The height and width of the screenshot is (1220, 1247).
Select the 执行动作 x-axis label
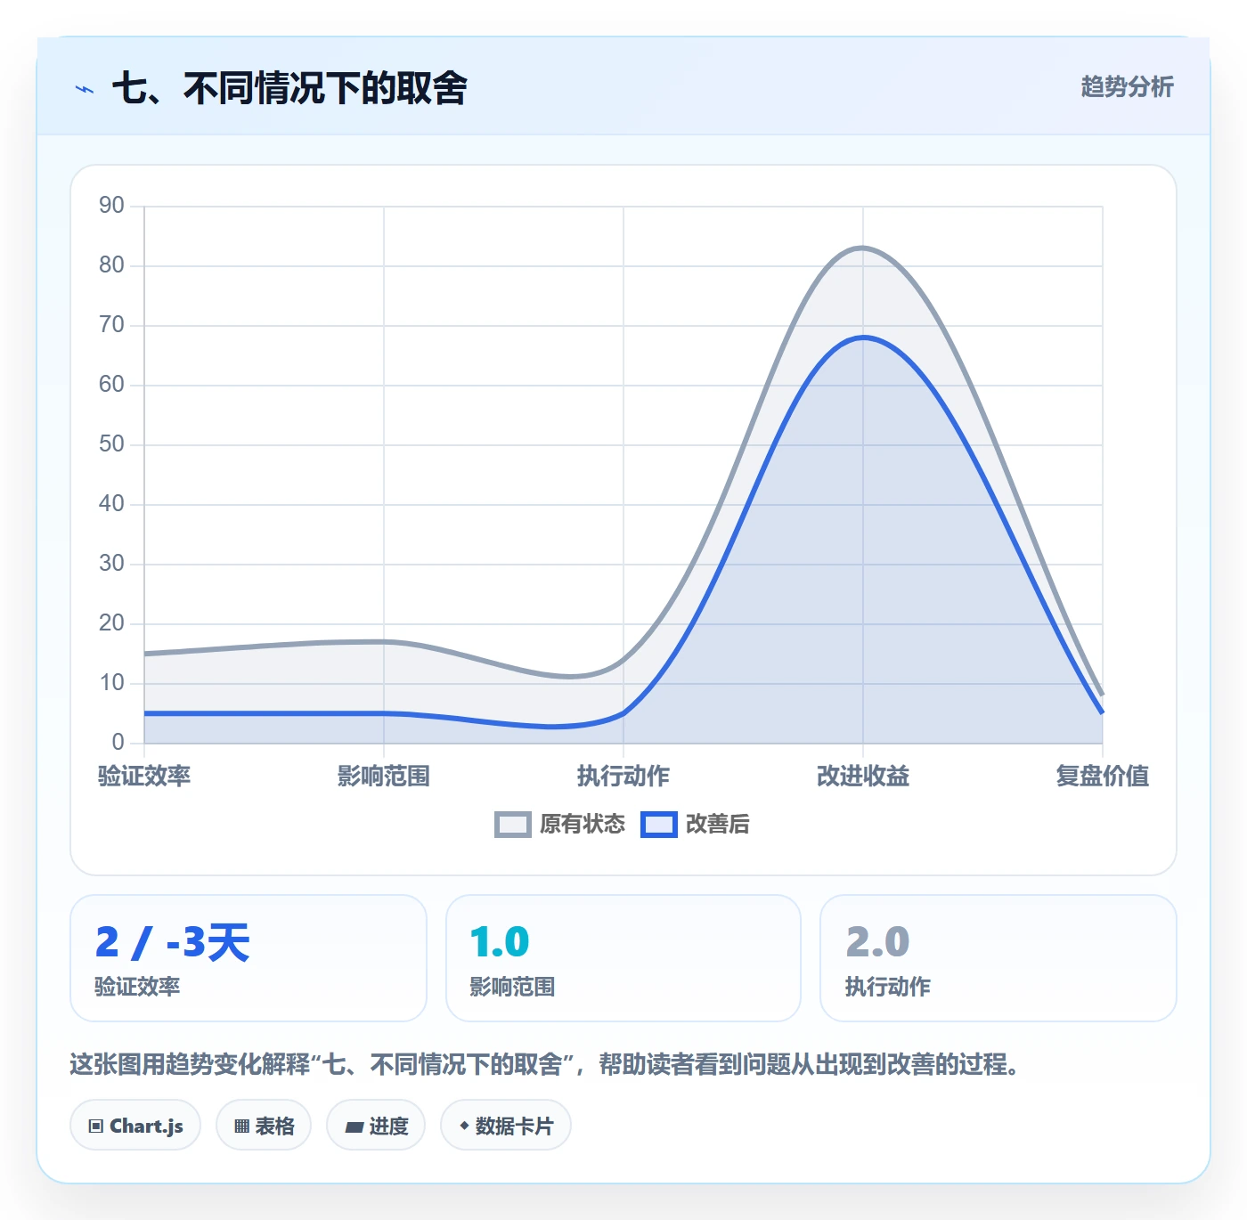click(x=623, y=776)
